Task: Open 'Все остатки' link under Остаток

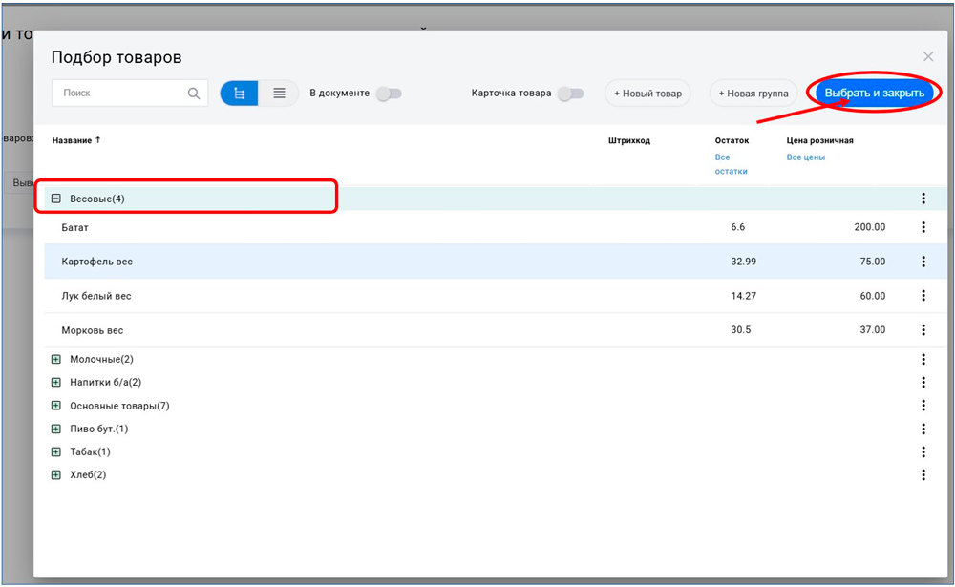Action: pos(731,164)
